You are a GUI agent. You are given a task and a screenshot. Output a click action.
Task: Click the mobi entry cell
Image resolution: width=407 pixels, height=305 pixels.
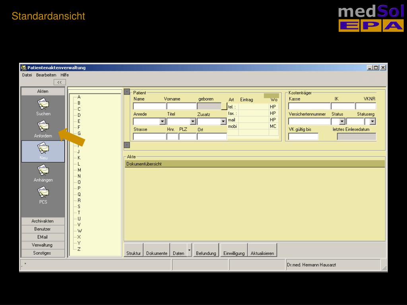pos(254,126)
